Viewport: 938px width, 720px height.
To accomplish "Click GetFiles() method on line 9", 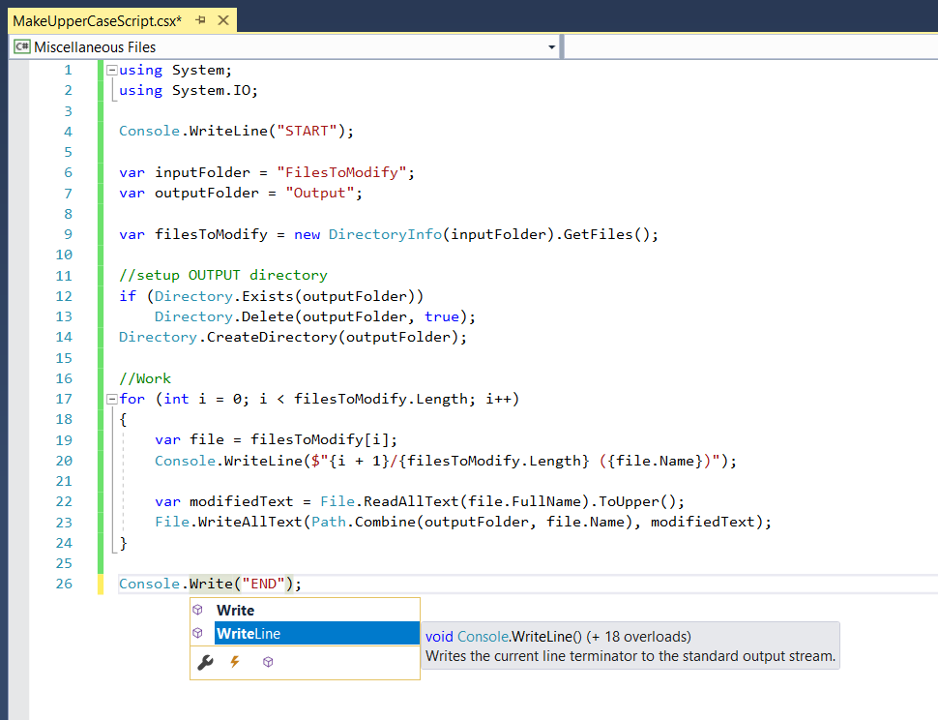I will click(x=606, y=234).
